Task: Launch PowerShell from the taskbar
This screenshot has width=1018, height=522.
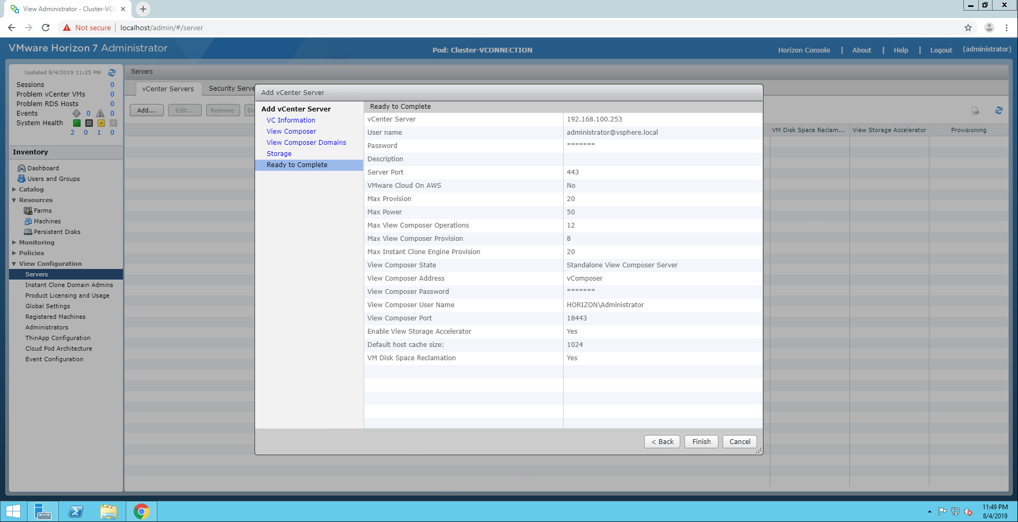Action: click(76, 511)
